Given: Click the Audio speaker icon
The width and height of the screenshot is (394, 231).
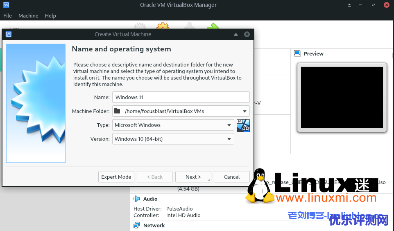Looking at the screenshot, I should 137,199.
